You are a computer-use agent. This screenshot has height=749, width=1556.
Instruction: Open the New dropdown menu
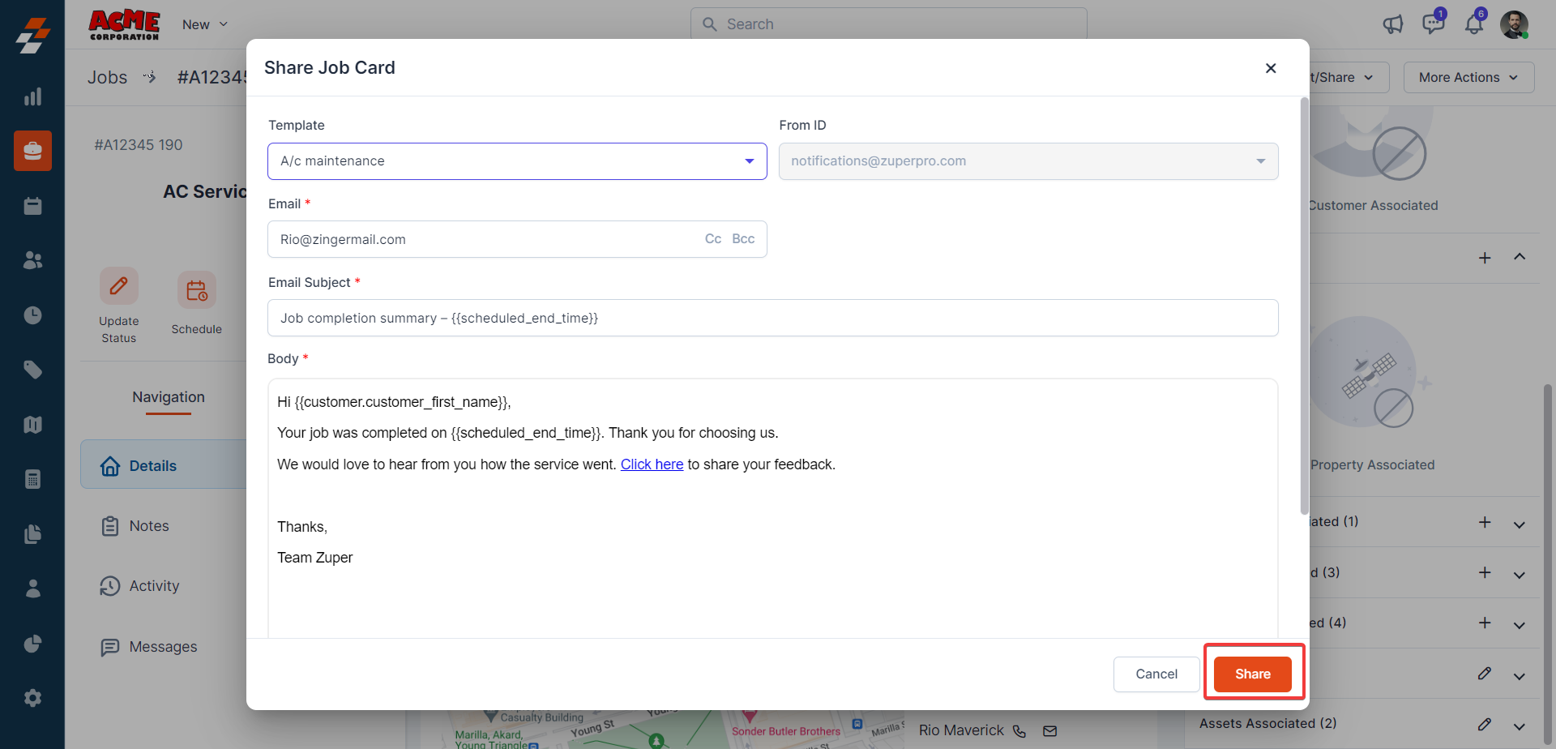click(204, 25)
